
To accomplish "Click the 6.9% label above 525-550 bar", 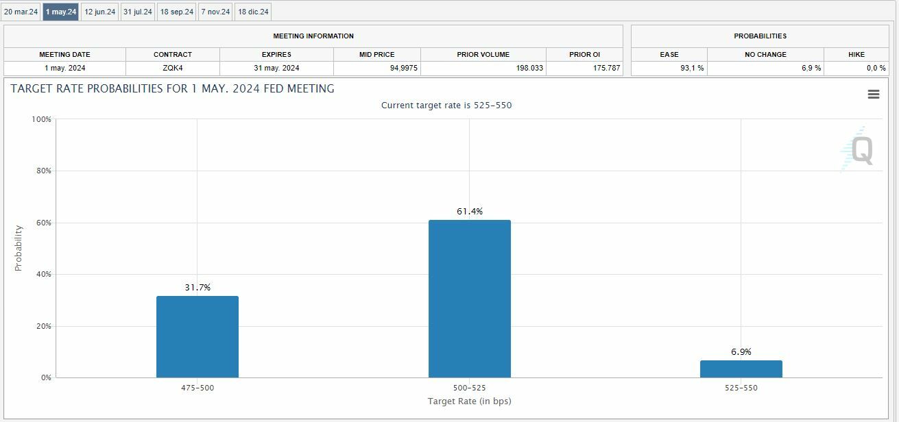I will [741, 352].
